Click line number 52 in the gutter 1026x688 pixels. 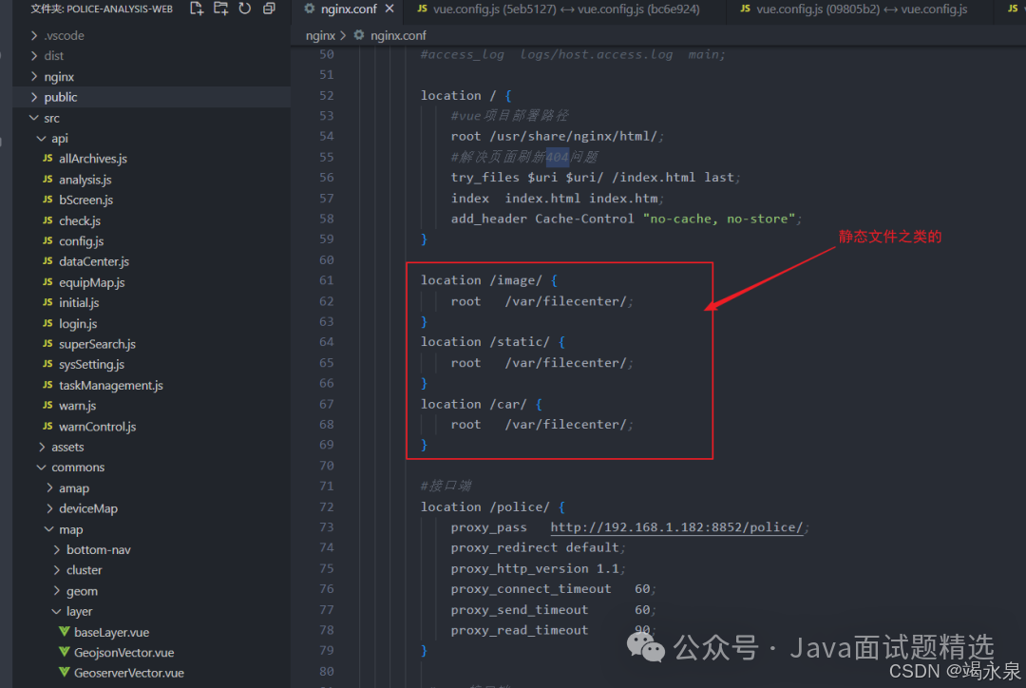click(327, 96)
